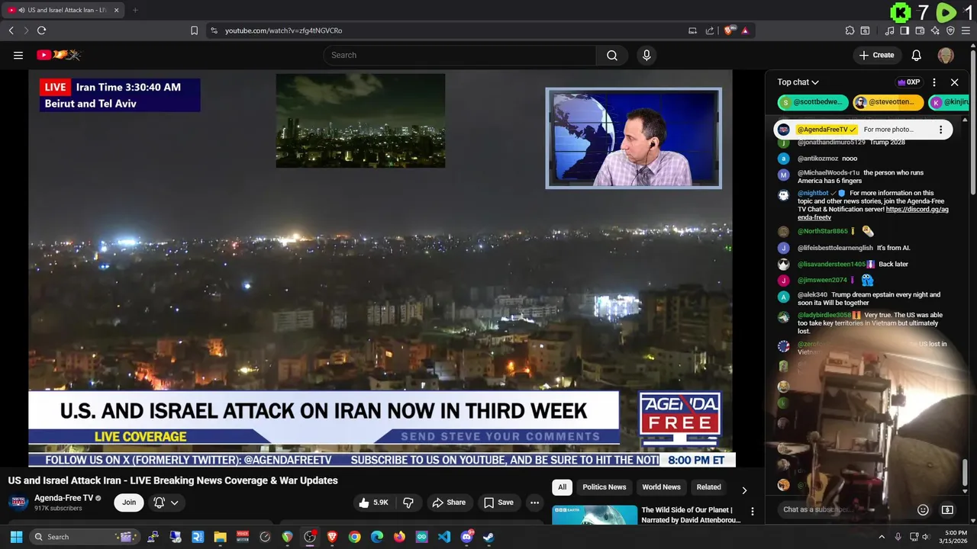
Task: Open pinned @AgendaFreeTV message options
Action: click(940, 130)
